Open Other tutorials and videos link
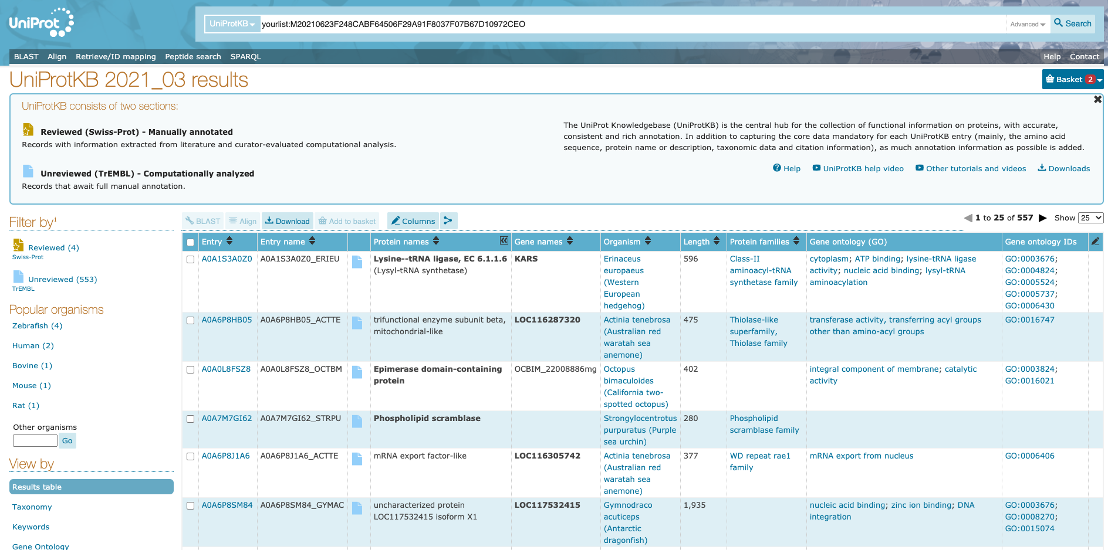Viewport: 1108px width, 550px height. 976,168
